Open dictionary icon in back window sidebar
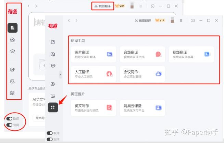 [13, 28]
